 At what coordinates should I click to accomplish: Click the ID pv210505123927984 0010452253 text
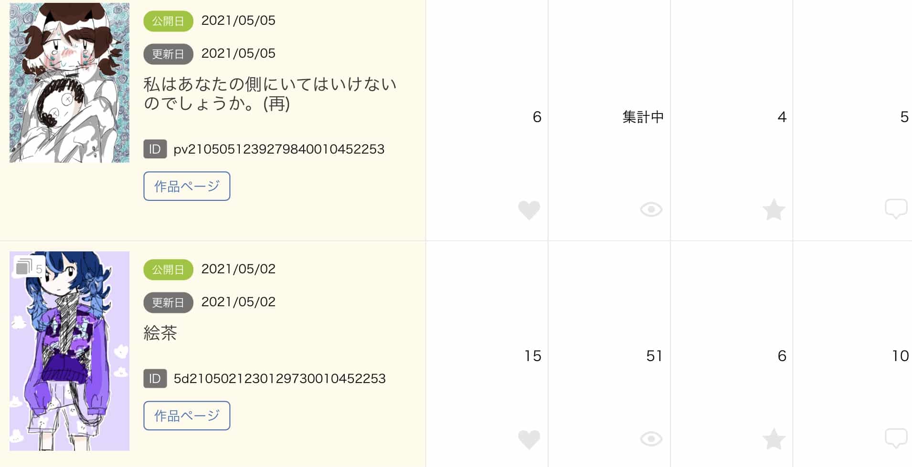279,149
